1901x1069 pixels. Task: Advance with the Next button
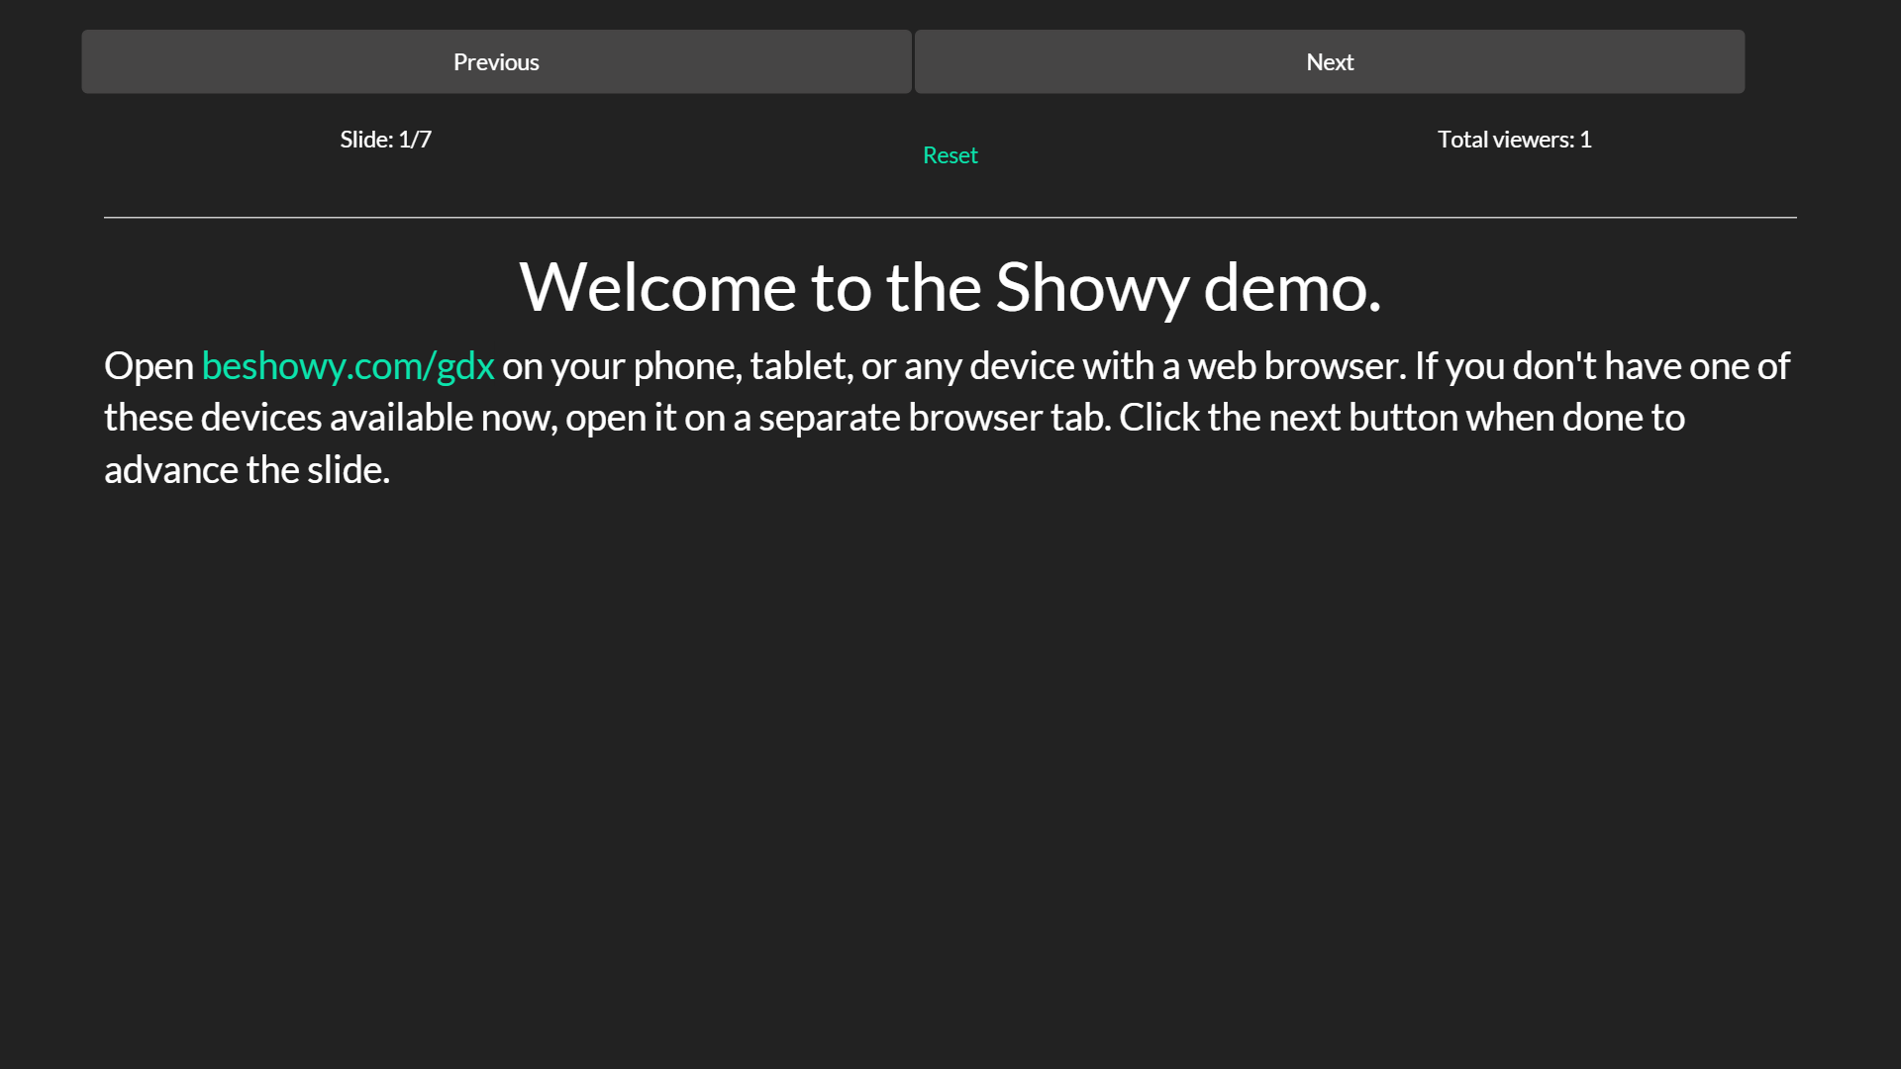coord(1329,61)
